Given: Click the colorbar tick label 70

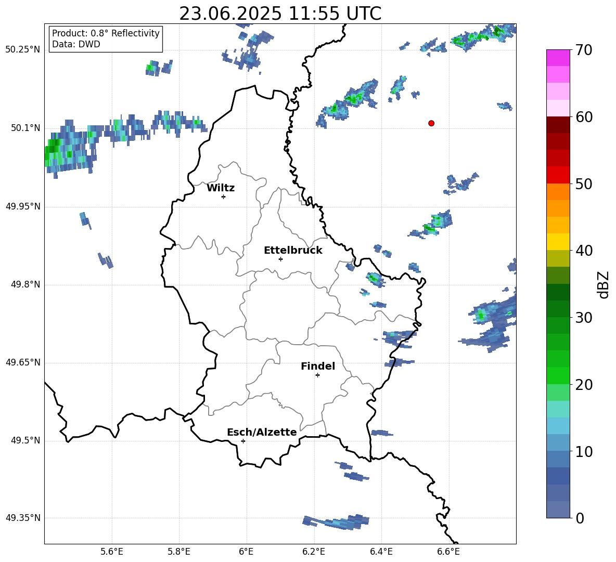Looking at the screenshot, I should coord(584,50).
